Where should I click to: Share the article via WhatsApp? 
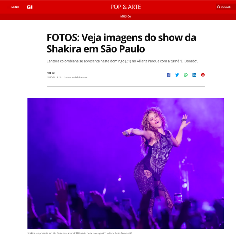[x=186, y=75]
